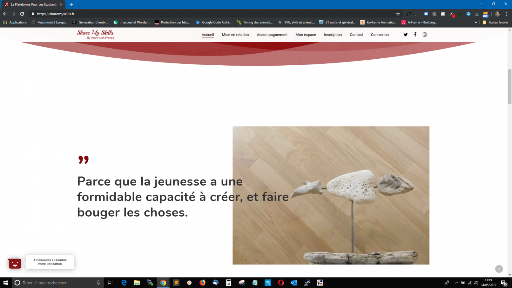The width and height of the screenshot is (512, 288).
Task: Open the Autres favoris bookmarks folder
Action: coord(495,23)
